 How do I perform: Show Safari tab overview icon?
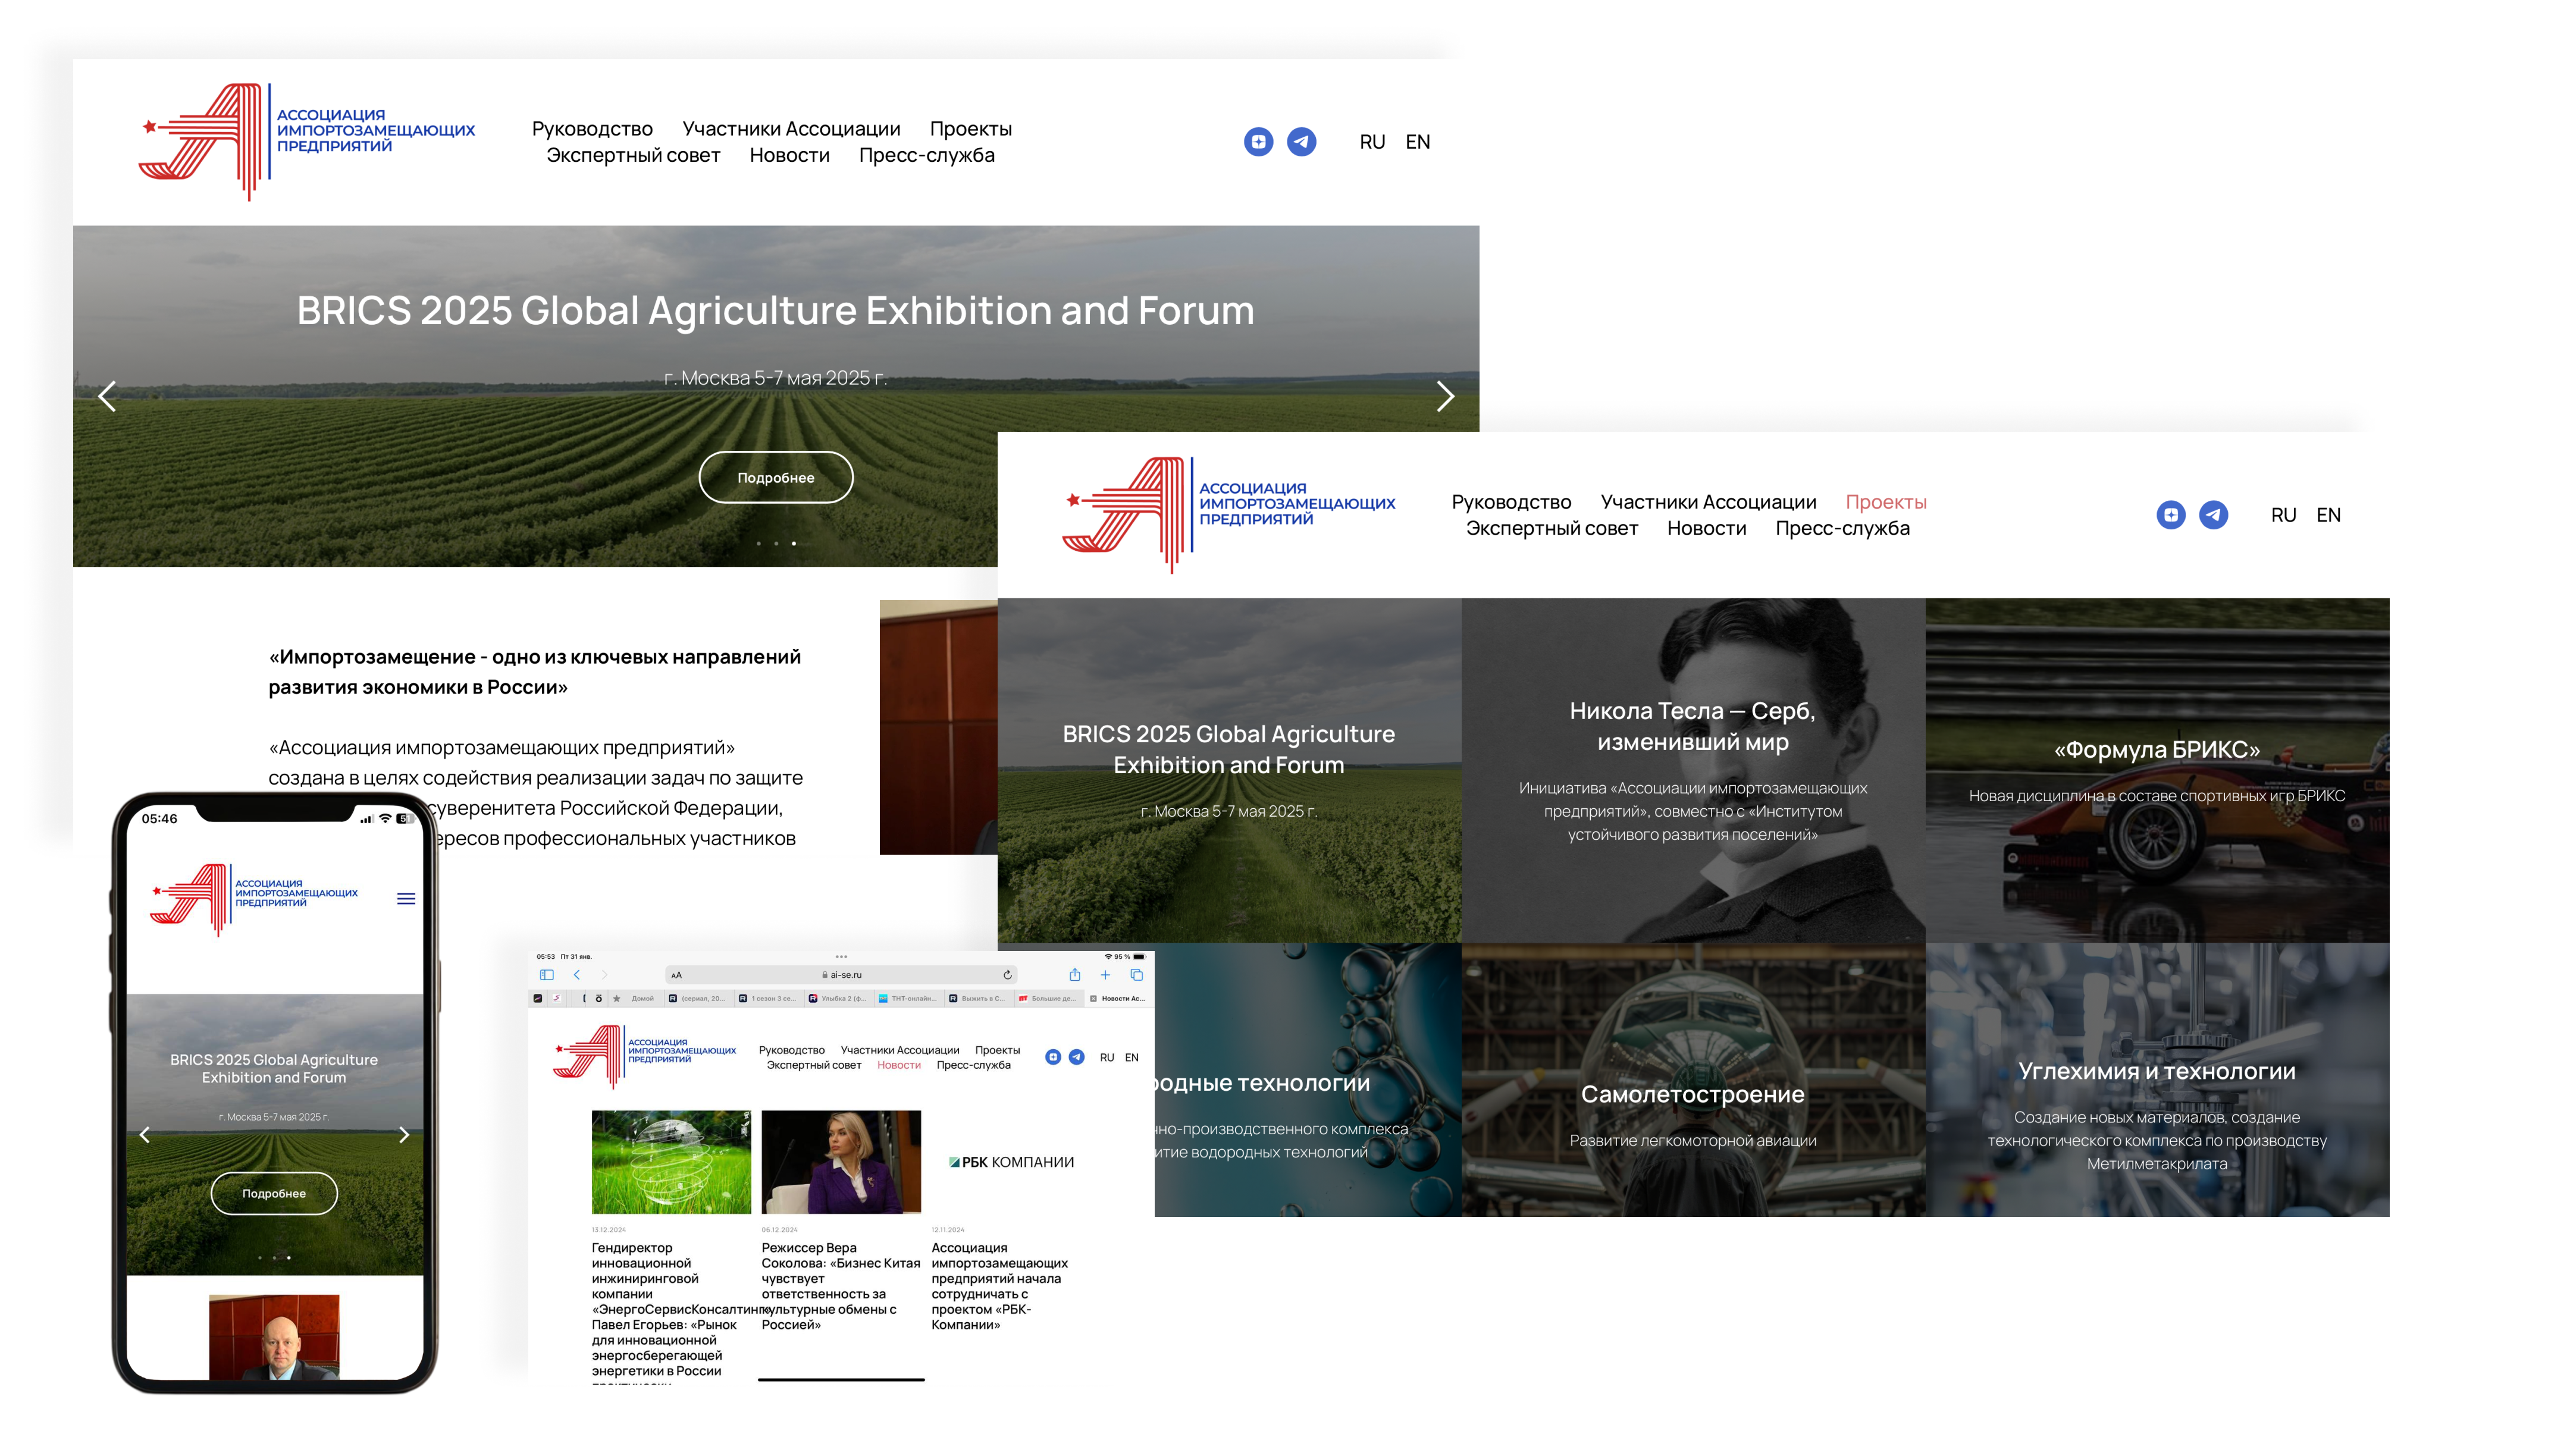click(x=1136, y=975)
